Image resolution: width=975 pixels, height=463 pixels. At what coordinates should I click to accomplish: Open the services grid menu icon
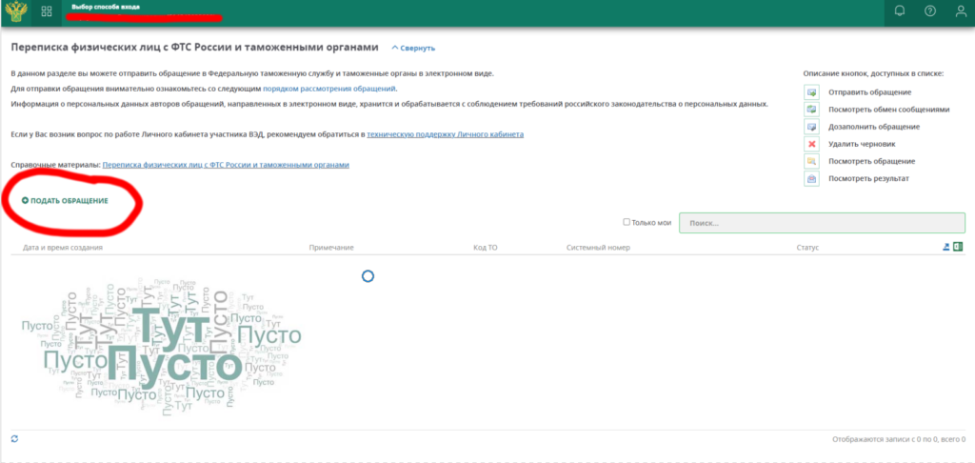pos(47,11)
